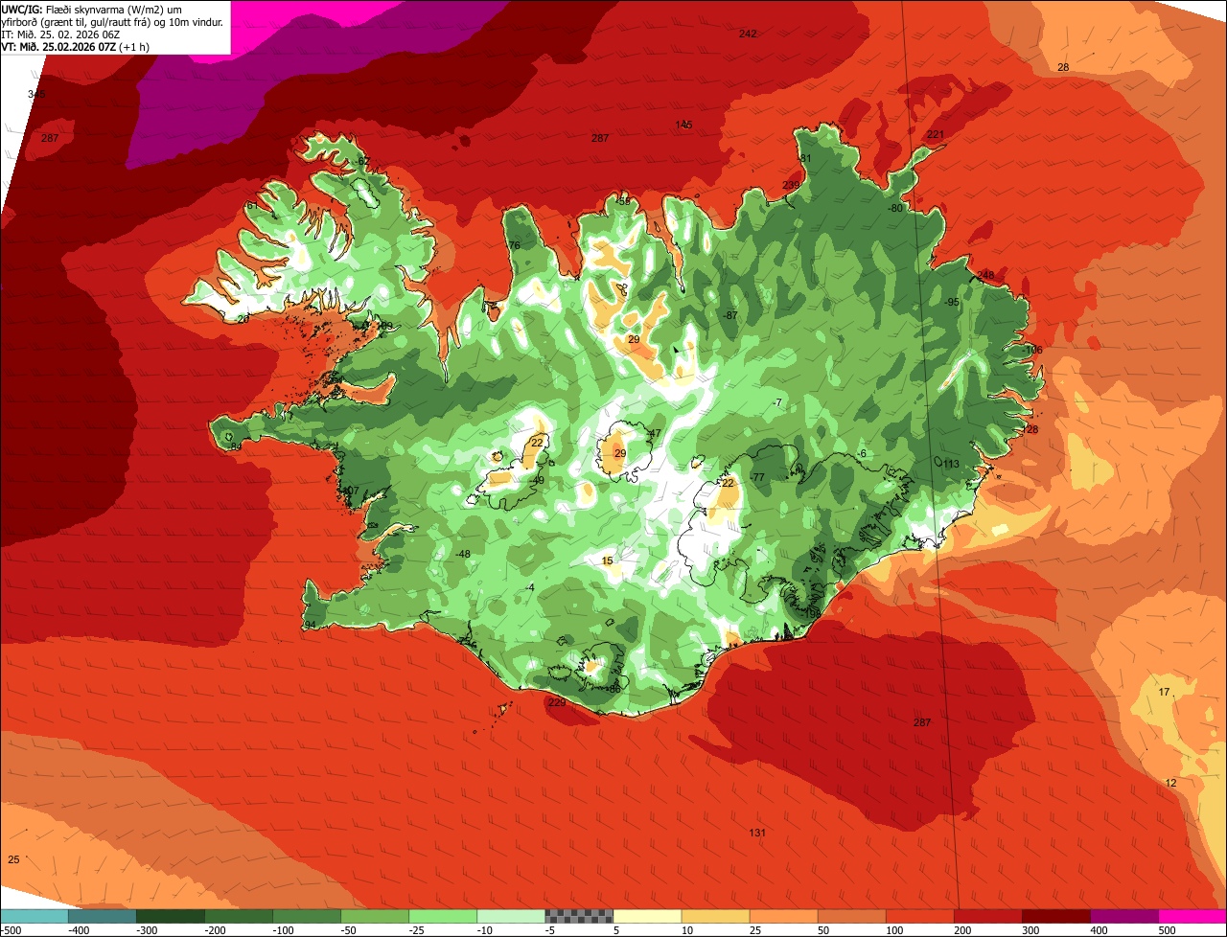Viewport: 1227px width, 937px height.
Task: Click the map value '131'
Action: [x=757, y=833]
